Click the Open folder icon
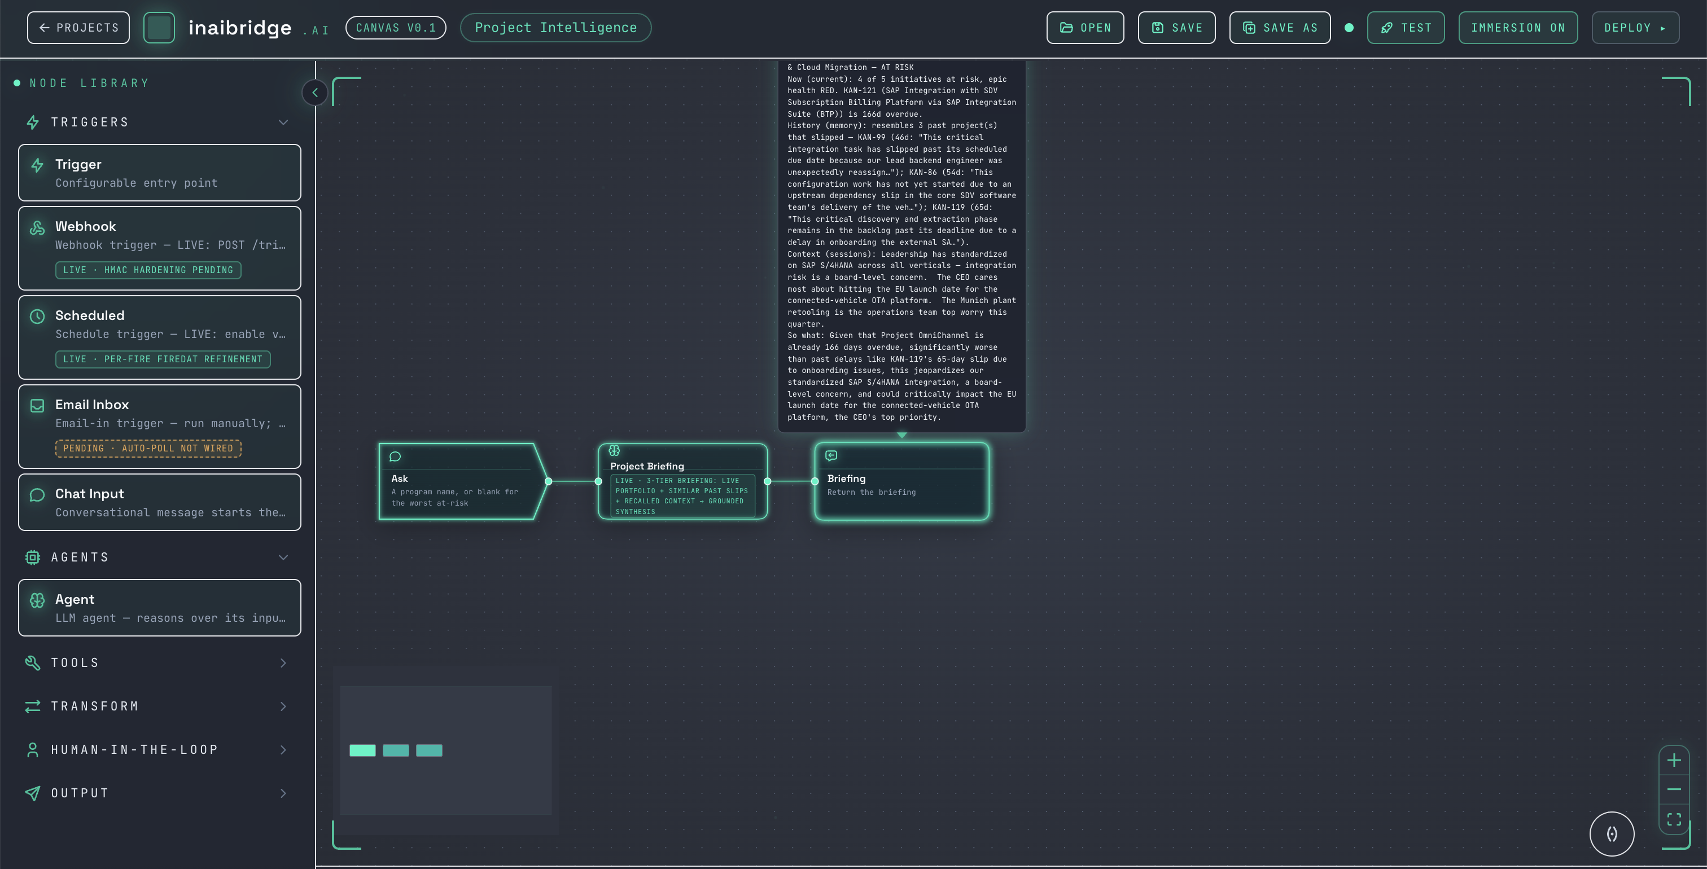The width and height of the screenshot is (1707, 869). click(x=1066, y=28)
